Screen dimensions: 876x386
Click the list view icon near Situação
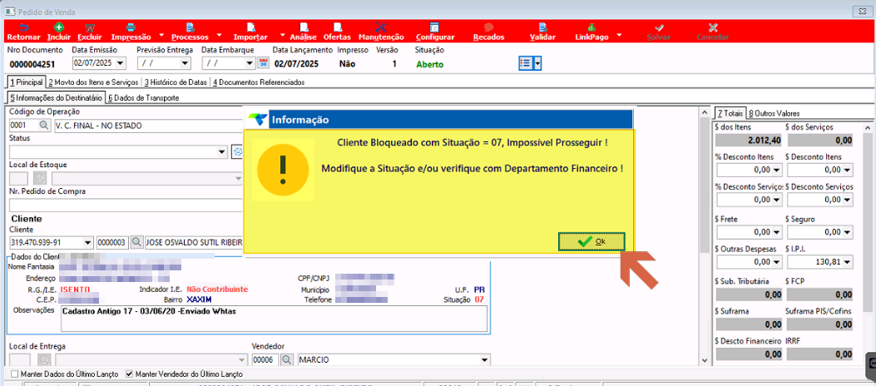coord(526,63)
